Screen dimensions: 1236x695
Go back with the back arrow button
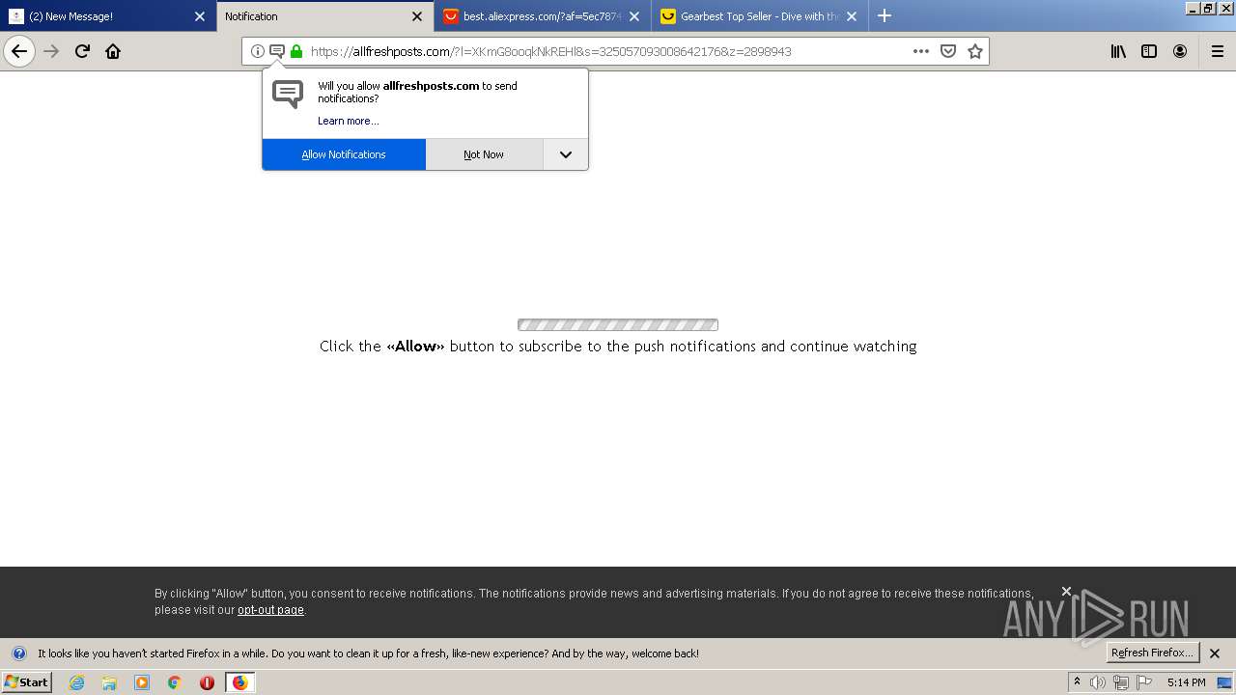coord(19,51)
